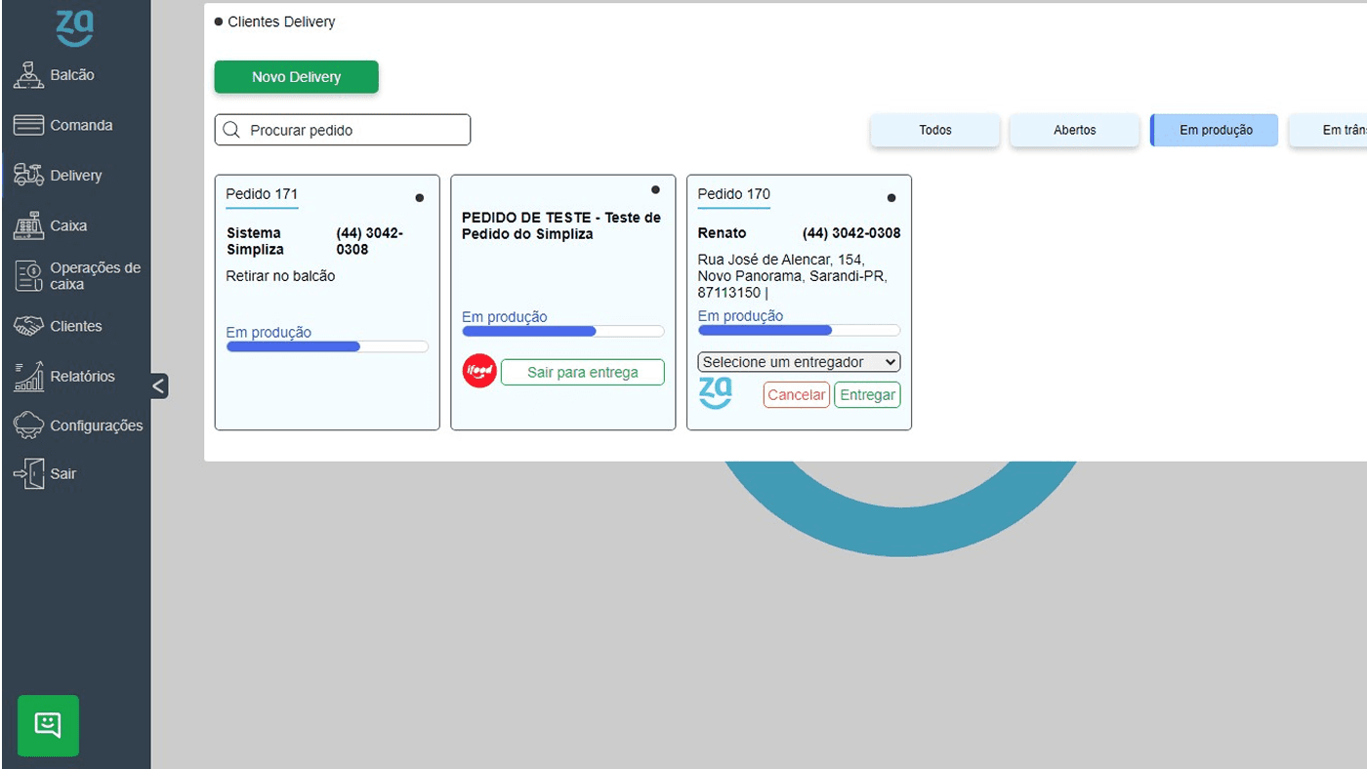Open Relatórios menu label in sidebar
The image size is (1367, 769).
pos(82,376)
